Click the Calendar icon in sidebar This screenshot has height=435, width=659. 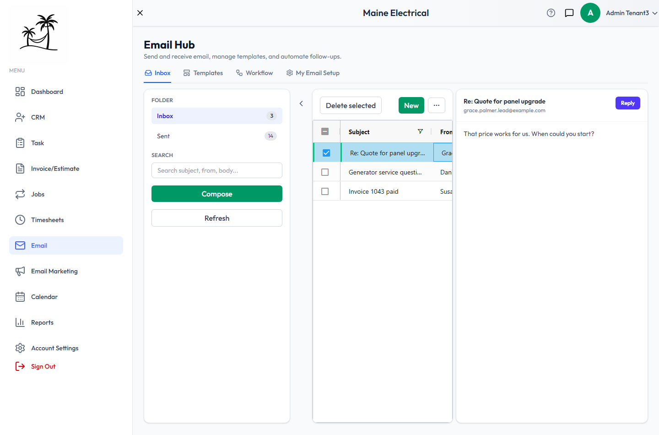(20, 297)
